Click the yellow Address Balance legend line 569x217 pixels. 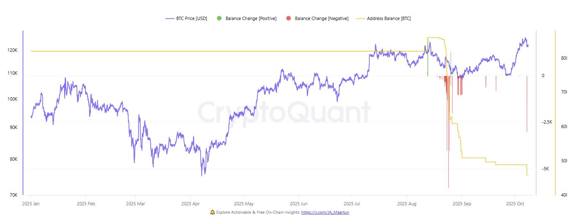(360, 18)
